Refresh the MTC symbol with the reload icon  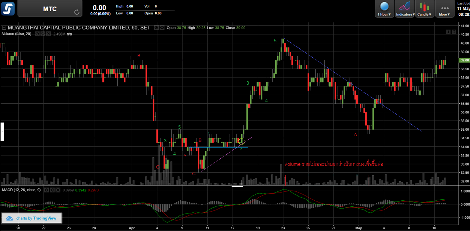pyautogui.click(x=77, y=12)
